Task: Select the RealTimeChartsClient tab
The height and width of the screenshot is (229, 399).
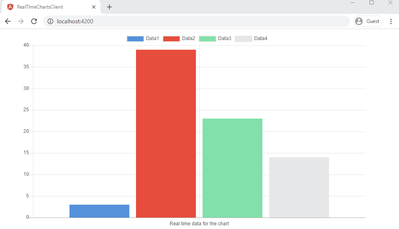Action: tap(45, 7)
